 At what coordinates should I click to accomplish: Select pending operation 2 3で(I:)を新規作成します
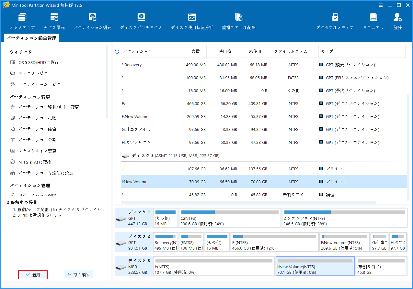point(38,215)
